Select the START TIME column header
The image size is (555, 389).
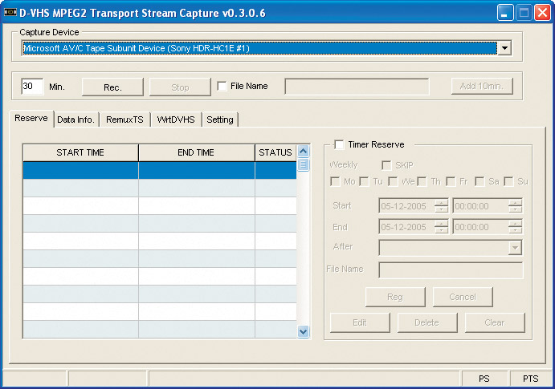coord(80,152)
